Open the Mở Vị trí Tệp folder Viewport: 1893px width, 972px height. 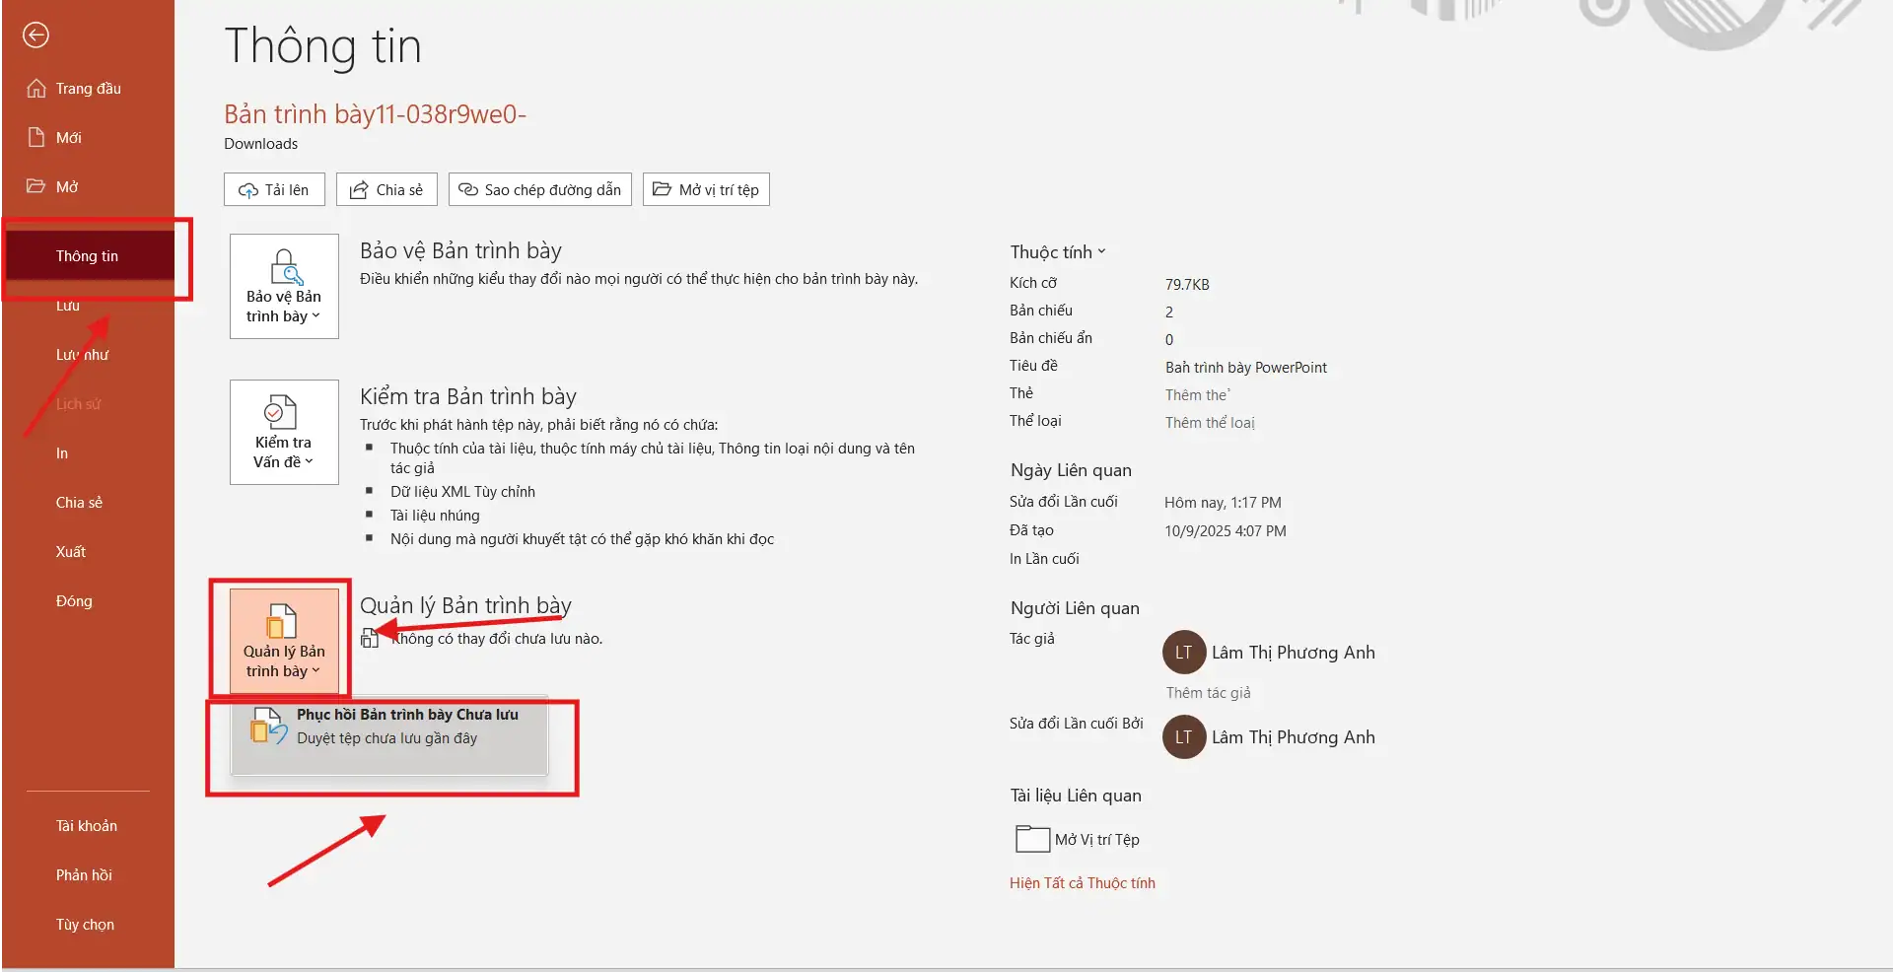pos(1077,839)
